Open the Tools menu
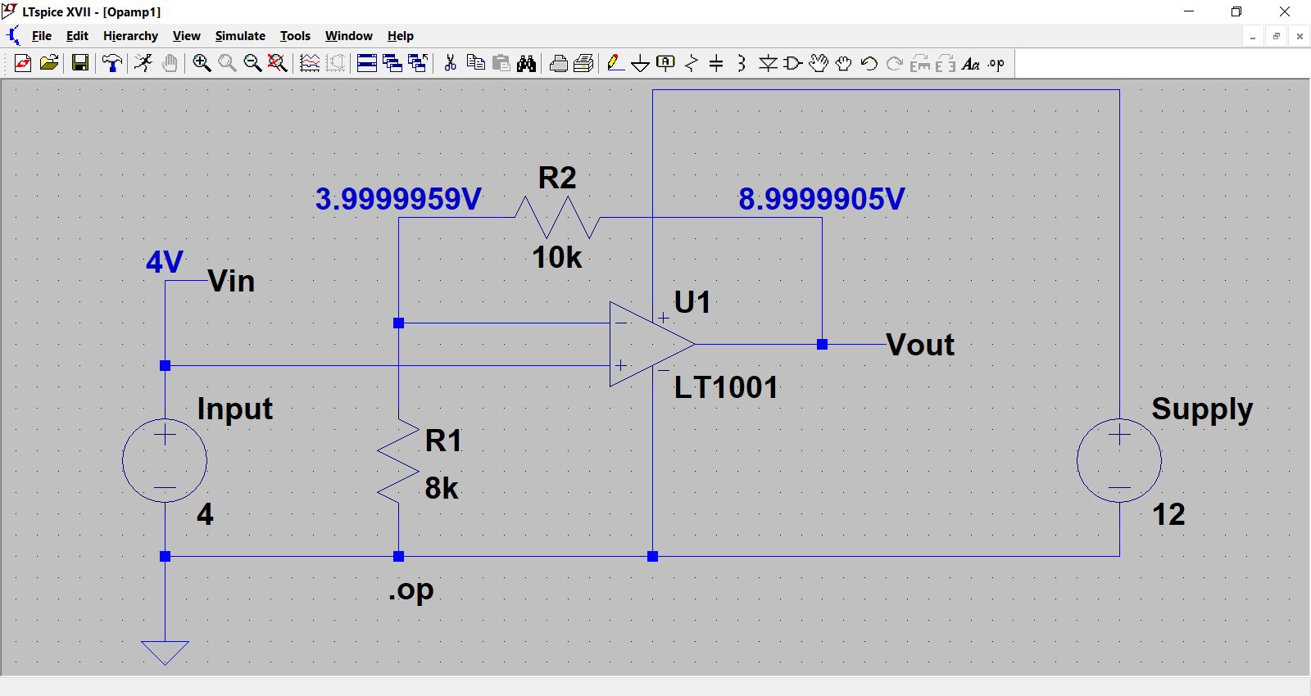This screenshot has width=1311, height=696. 295,36
